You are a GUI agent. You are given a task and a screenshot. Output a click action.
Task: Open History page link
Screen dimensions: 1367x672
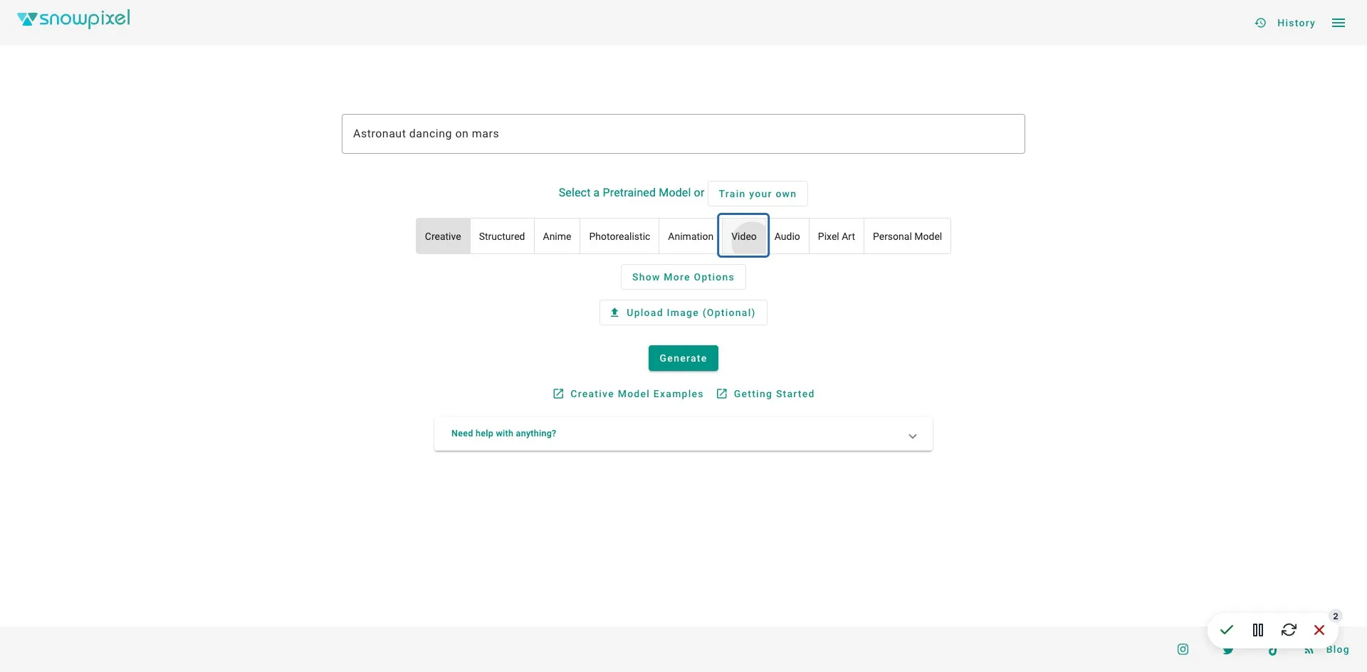[x=1296, y=23]
